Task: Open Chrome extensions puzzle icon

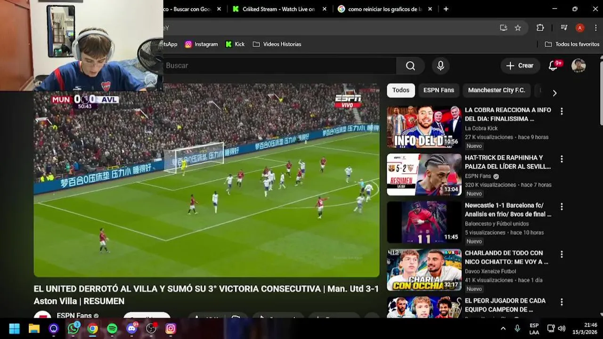Action: (x=540, y=28)
